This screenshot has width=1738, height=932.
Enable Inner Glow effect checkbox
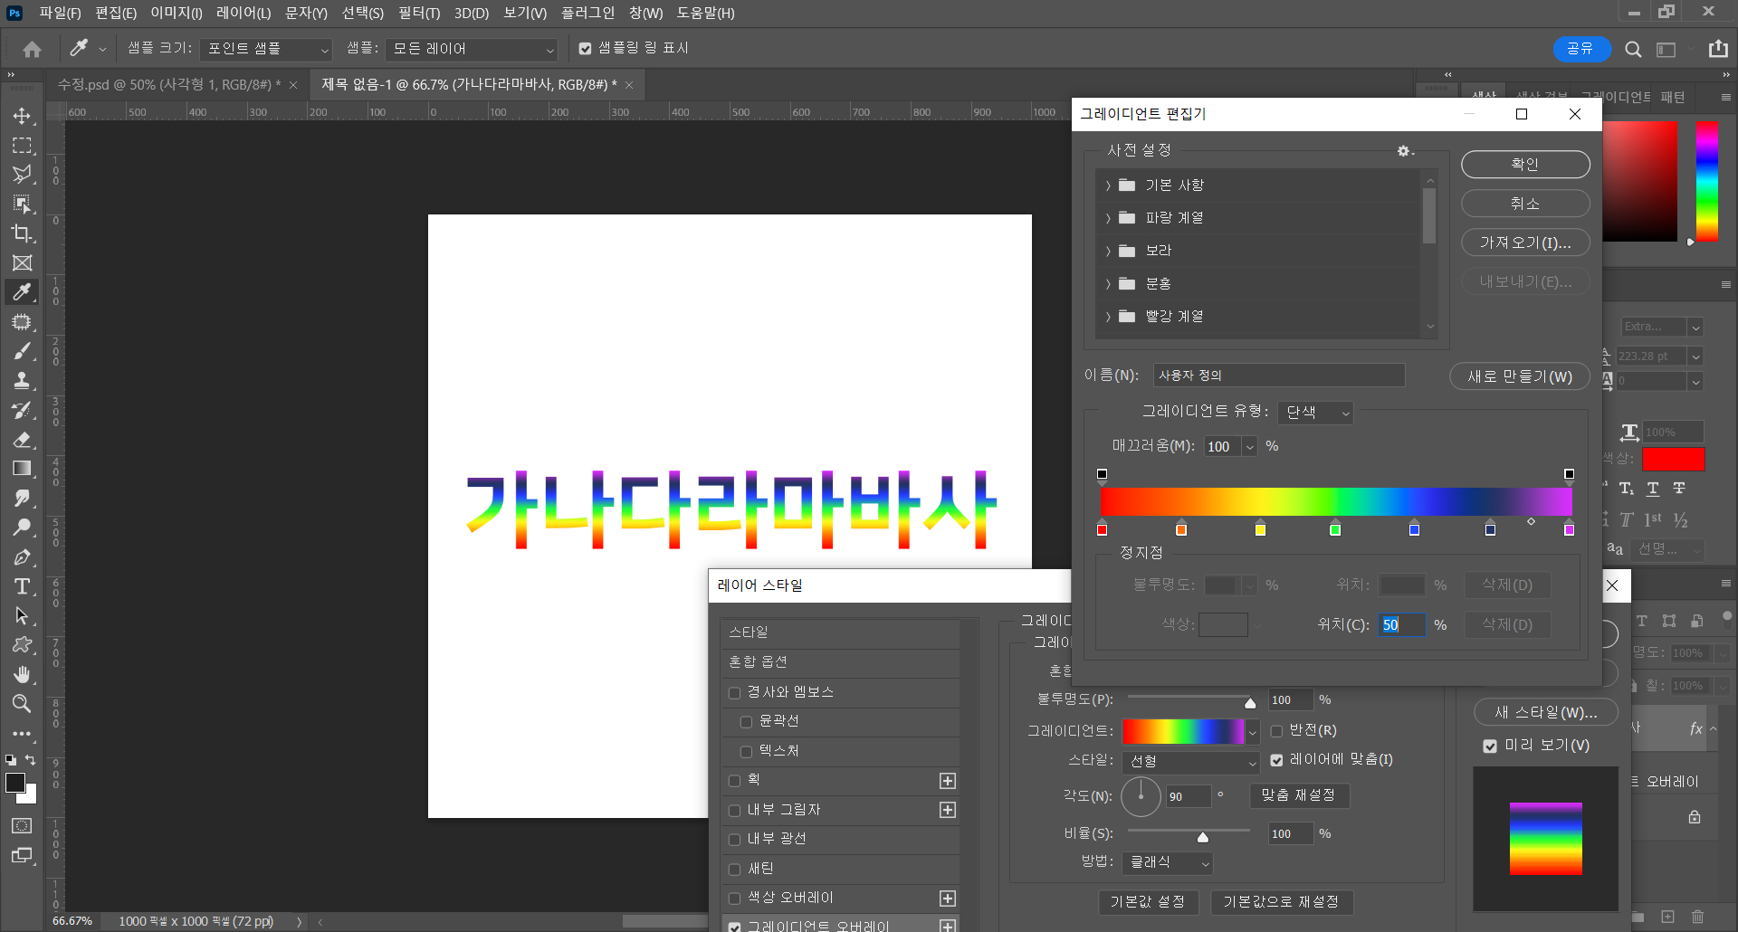(x=734, y=840)
